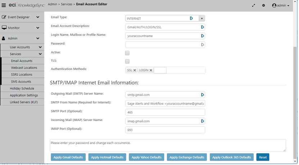Click the Monitor screen icon

pyautogui.click(x=4, y=28)
